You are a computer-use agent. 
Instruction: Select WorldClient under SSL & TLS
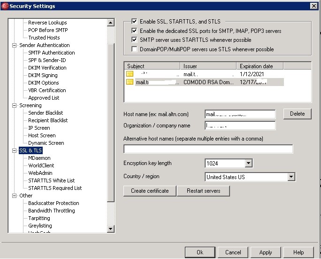pyautogui.click(x=41, y=165)
